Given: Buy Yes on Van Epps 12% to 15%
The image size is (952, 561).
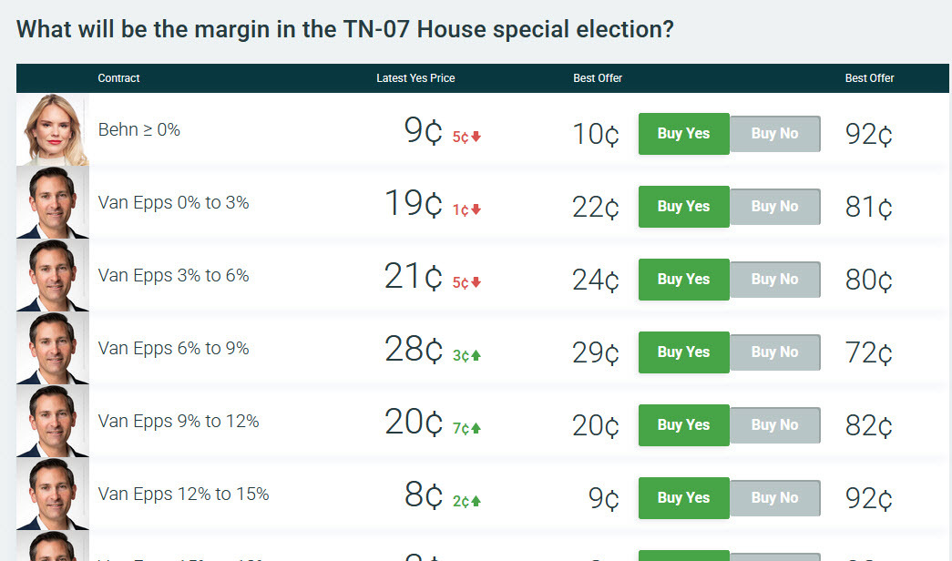Looking at the screenshot, I should pos(683,498).
